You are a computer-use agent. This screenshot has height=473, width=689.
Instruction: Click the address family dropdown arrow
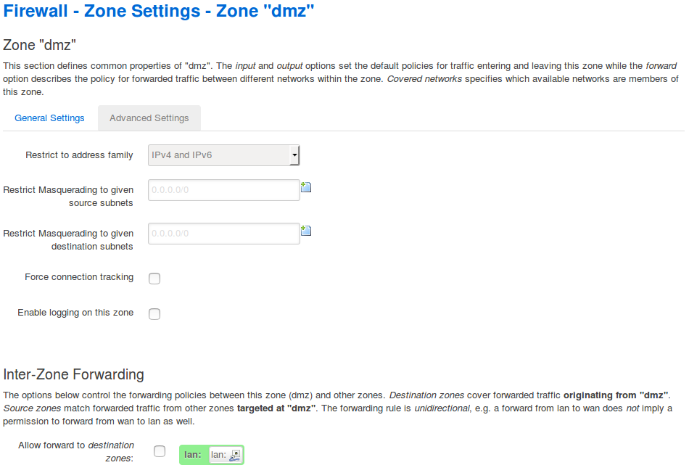coord(294,155)
